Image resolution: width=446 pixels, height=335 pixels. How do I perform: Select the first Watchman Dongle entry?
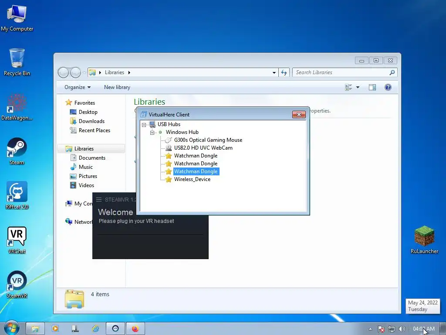pos(196,156)
